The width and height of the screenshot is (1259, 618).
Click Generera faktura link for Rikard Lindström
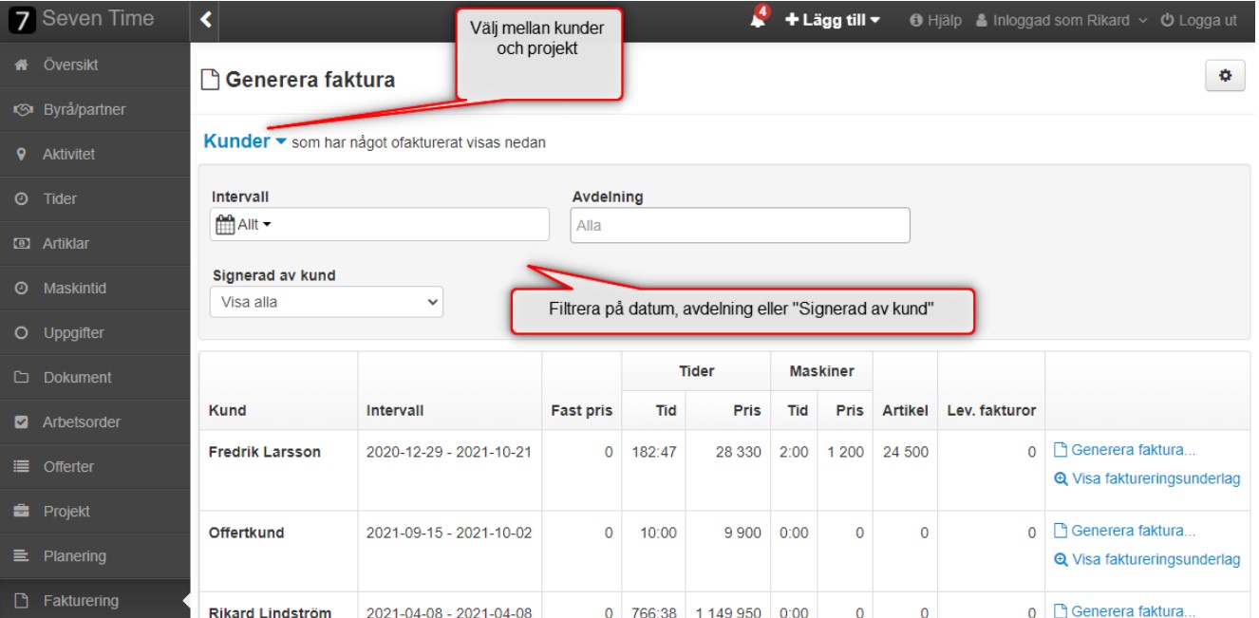click(1133, 610)
